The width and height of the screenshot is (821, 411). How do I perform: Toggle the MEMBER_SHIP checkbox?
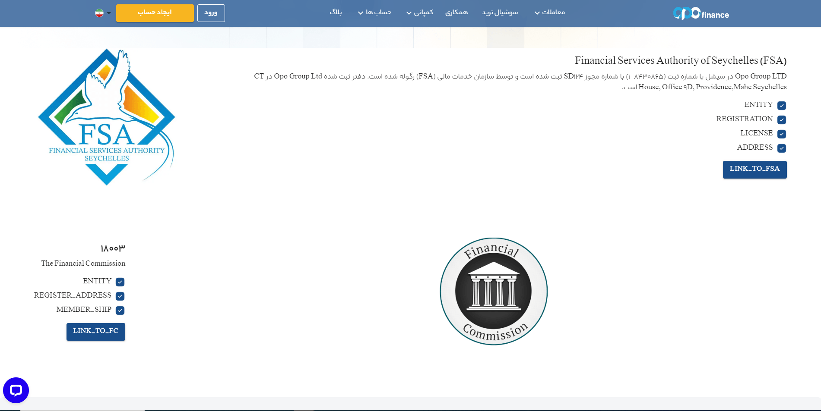click(120, 310)
